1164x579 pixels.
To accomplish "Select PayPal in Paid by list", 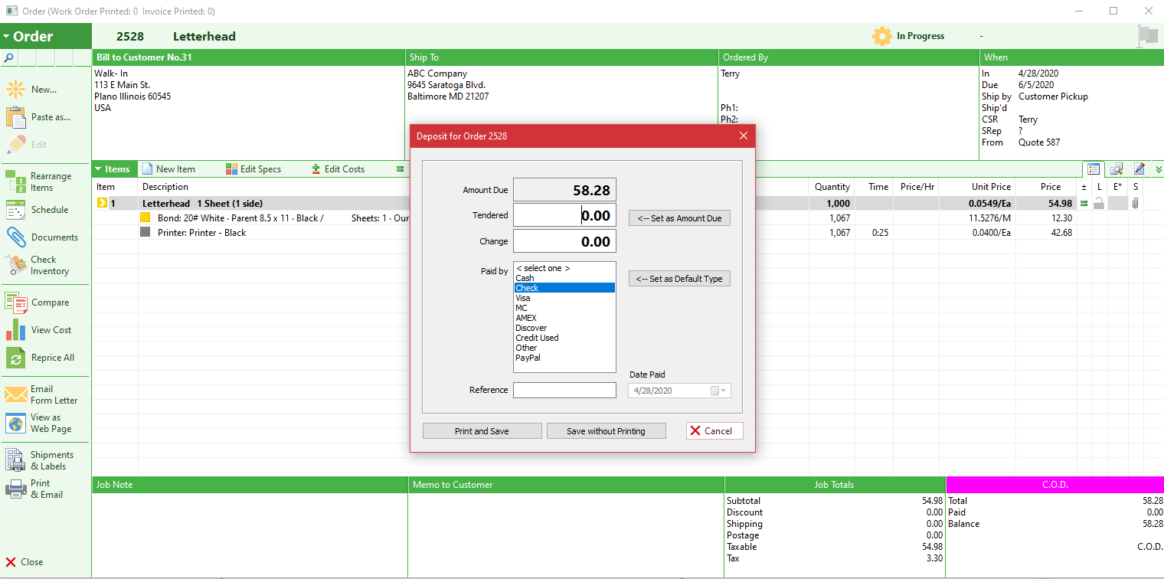I will [564, 358].
